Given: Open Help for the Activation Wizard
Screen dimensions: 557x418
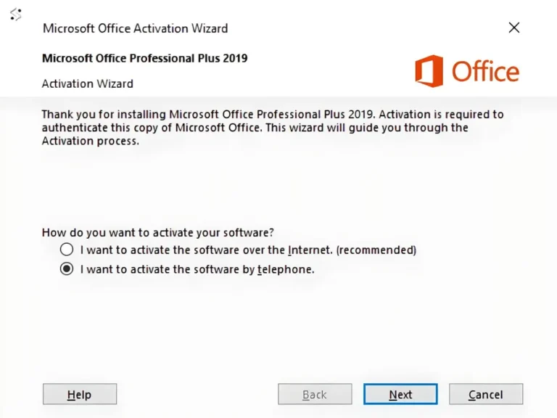Looking at the screenshot, I should point(80,394).
